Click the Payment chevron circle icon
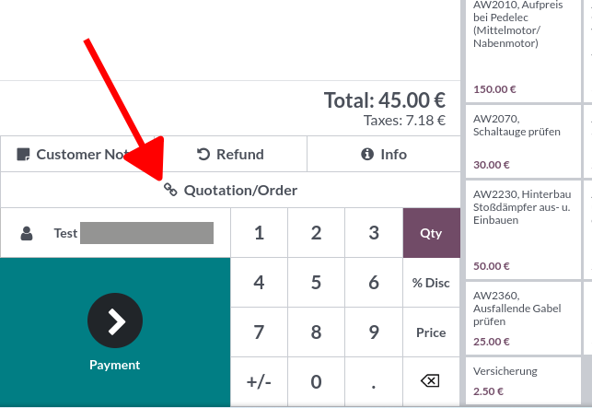Image resolution: width=592 pixels, height=408 pixels. coord(115,320)
